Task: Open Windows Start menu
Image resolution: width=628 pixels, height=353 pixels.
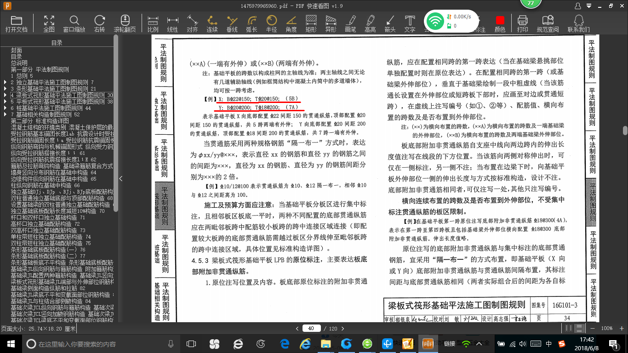Action: coord(11,343)
